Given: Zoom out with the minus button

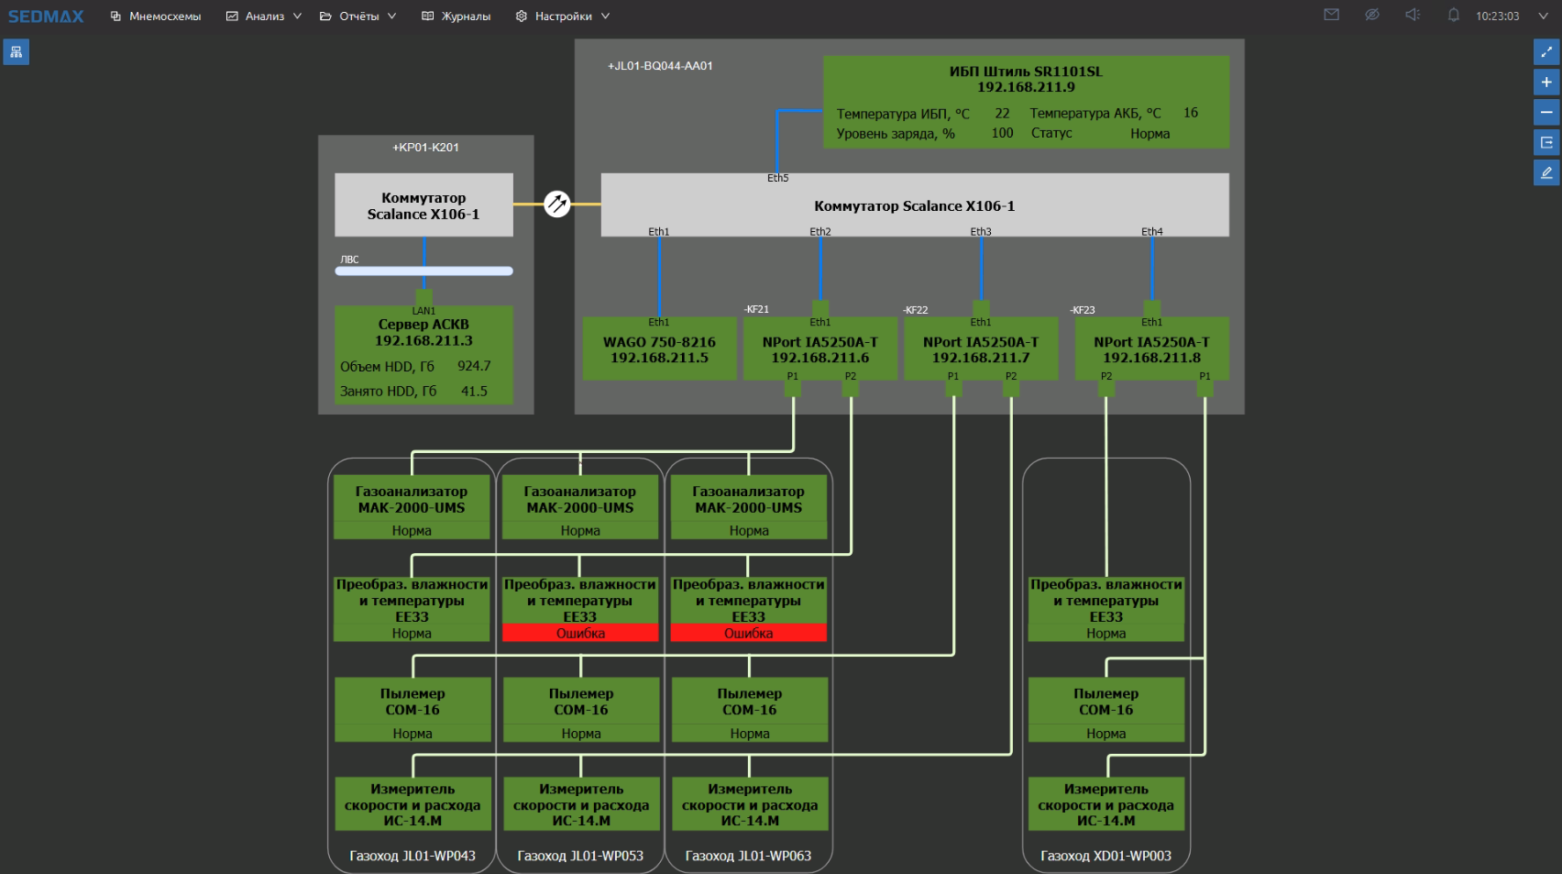Looking at the screenshot, I should click(x=1545, y=113).
